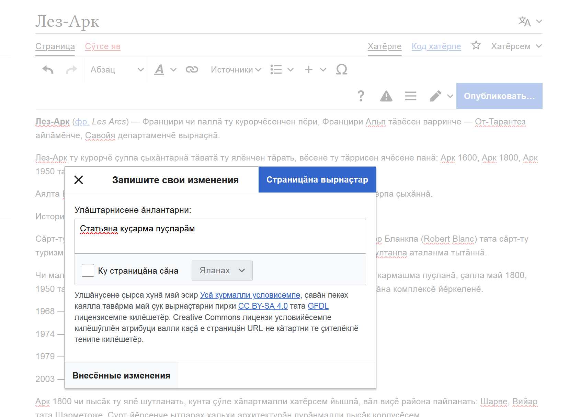Expand the "Источники" citation dropdown
The width and height of the screenshot is (569, 417).
(x=236, y=70)
